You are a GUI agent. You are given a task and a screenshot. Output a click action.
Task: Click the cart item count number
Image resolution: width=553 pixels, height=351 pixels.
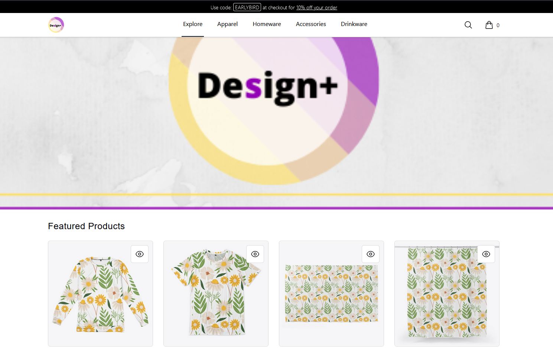point(498,25)
